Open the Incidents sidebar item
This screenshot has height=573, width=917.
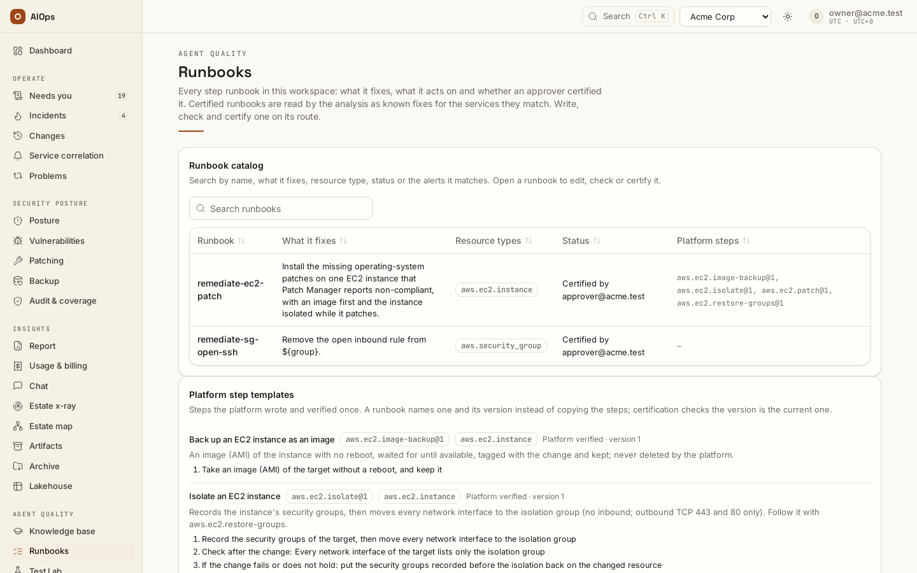pos(71,115)
